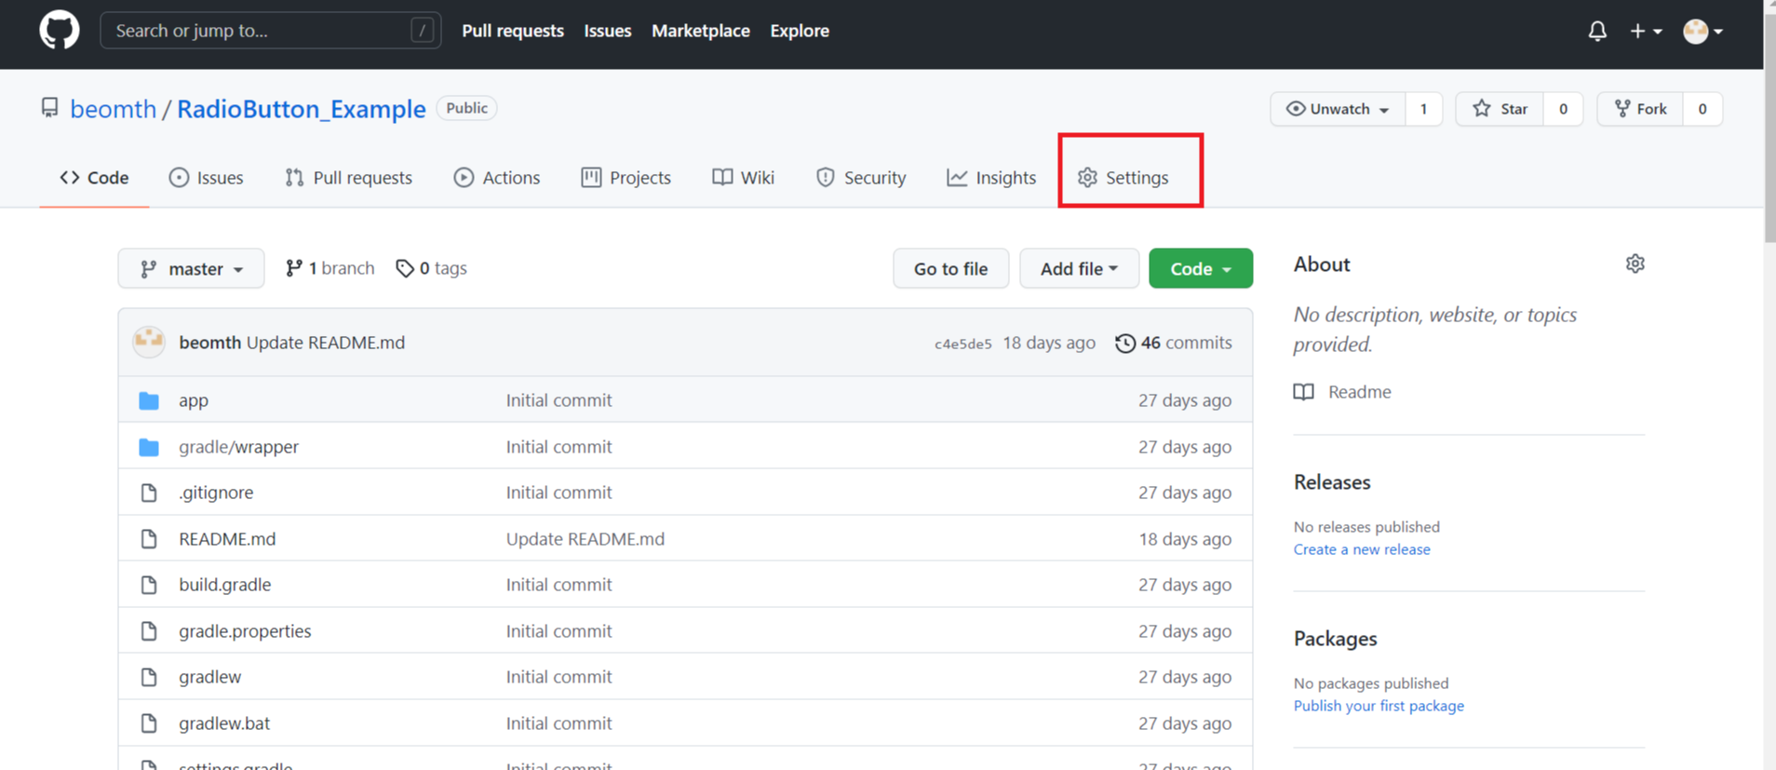Click the .gitignore file icon
The image size is (1776, 770).
coord(149,493)
